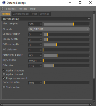Image resolution: width=96 pixels, height=106 pixels.
Task: Close the Octane Settings window
Action: coord(90,3)
